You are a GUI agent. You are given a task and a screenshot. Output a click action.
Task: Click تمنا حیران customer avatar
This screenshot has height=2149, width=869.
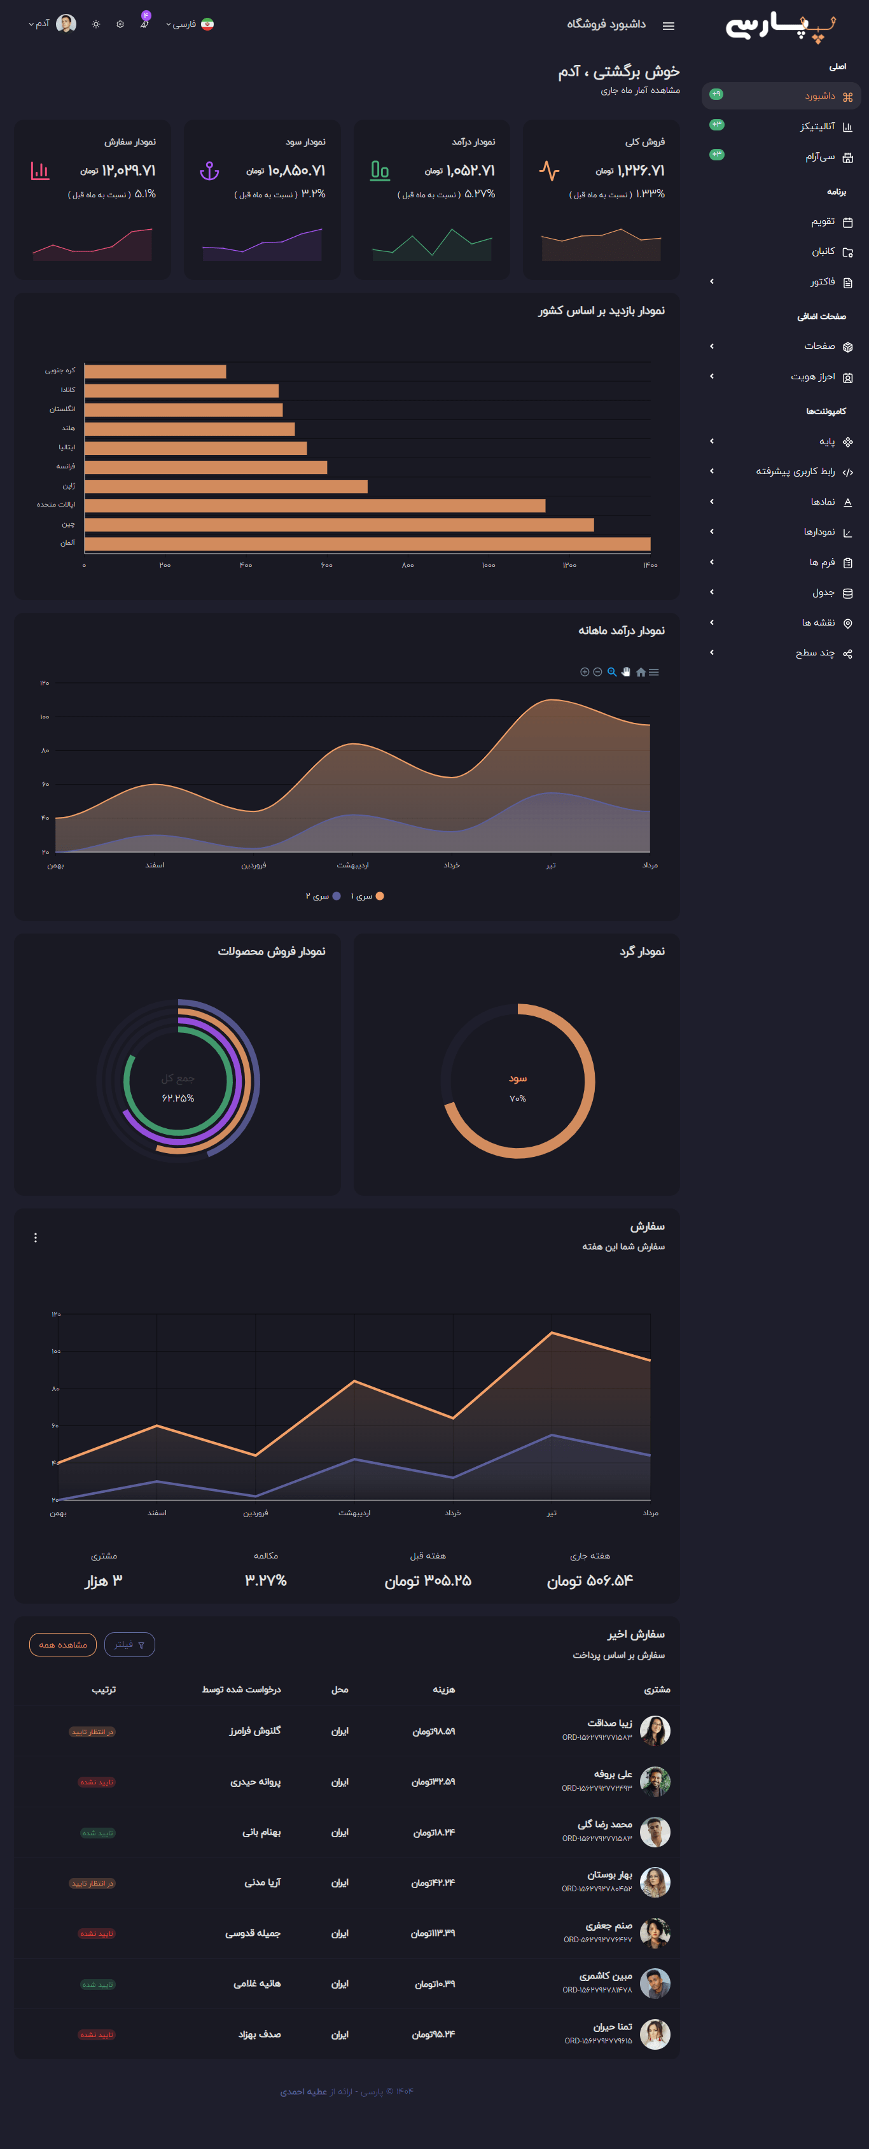click(655, 2034)
